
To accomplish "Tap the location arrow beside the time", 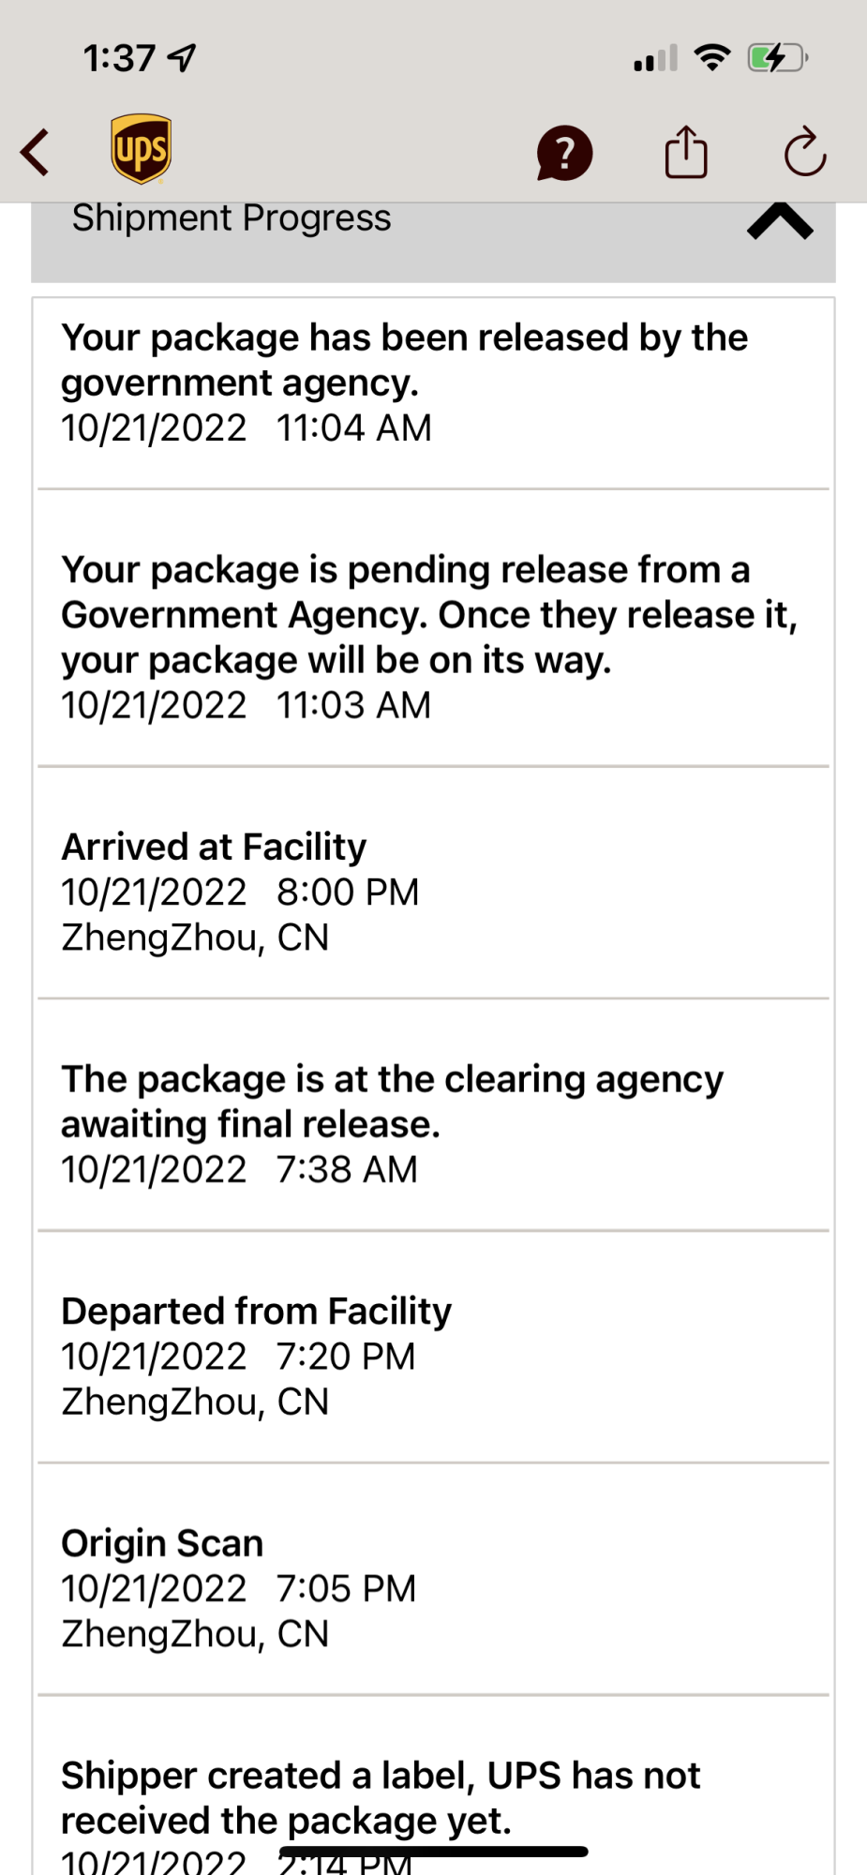I will pyautogui.click(x=182, y=58).
